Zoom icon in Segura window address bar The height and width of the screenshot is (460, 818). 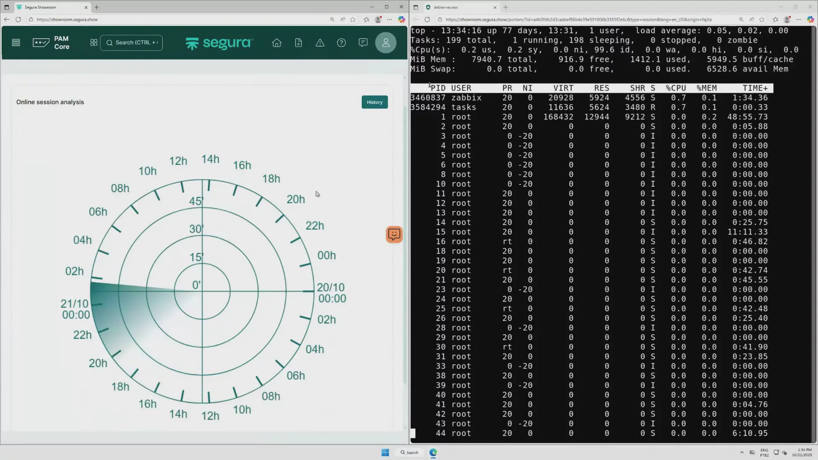point(332,19)
